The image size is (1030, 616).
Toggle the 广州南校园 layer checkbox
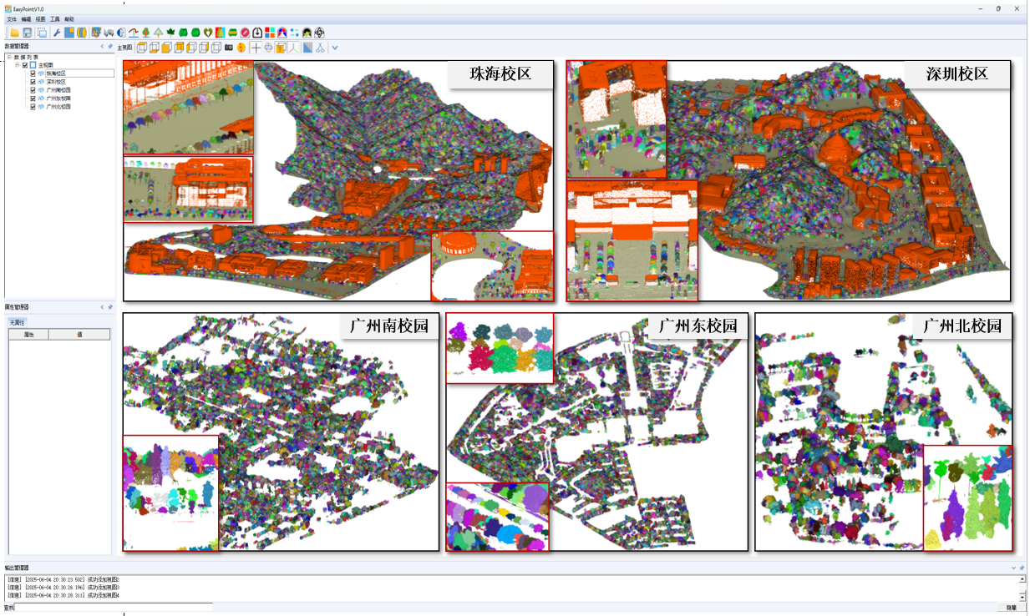tap(33, 90)
